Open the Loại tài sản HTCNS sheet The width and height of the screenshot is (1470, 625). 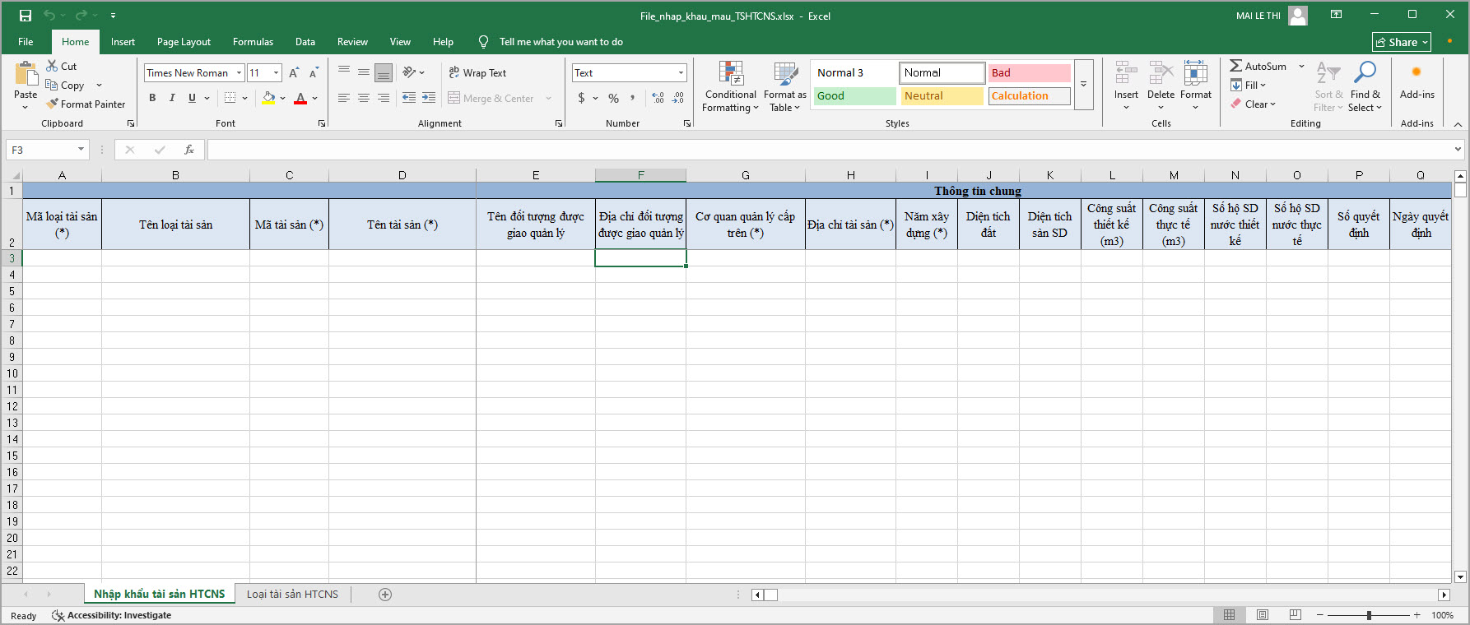[292, 595]
